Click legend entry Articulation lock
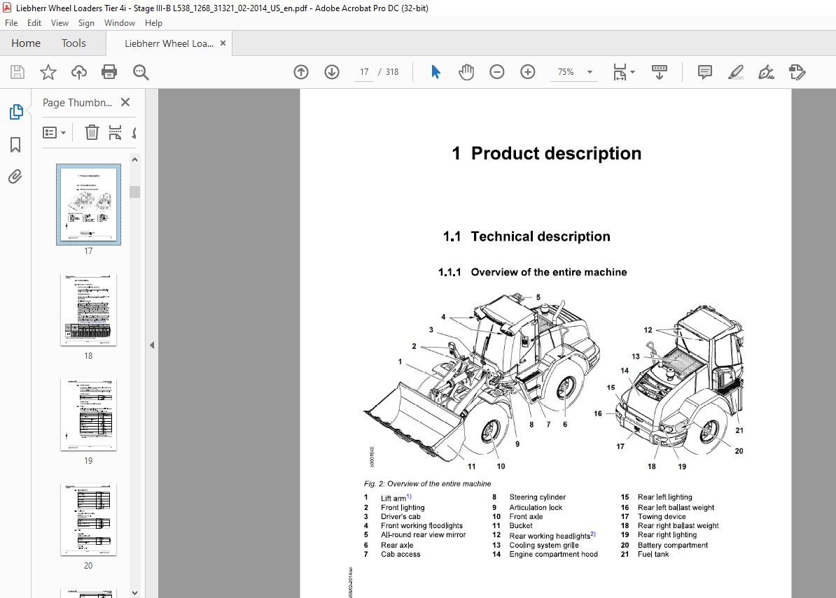This screenshot has height=598, width=836. [536, 508]
